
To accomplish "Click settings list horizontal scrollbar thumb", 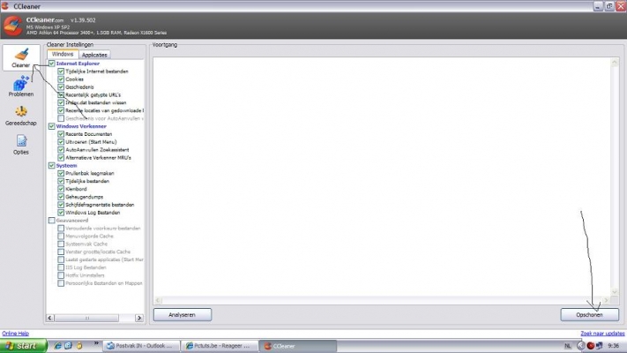I will (86, 318).
